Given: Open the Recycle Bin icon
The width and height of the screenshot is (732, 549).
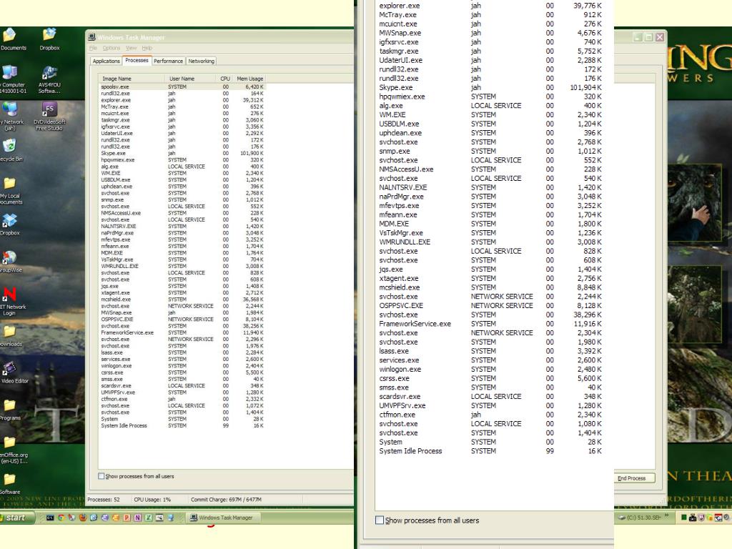Looking at the screenshot, I should tap(10, 150).
